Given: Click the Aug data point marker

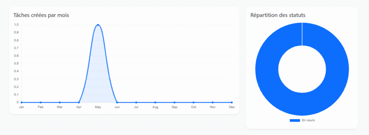Looking at the screenshot, I should [155, 102].
